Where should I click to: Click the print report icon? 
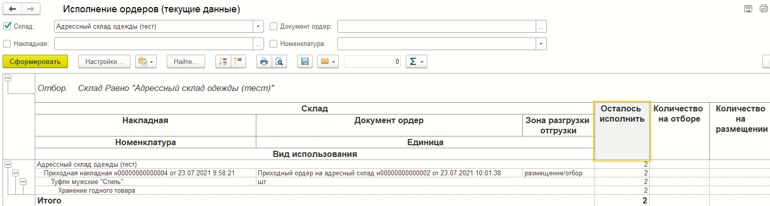(x=264, y=62)
